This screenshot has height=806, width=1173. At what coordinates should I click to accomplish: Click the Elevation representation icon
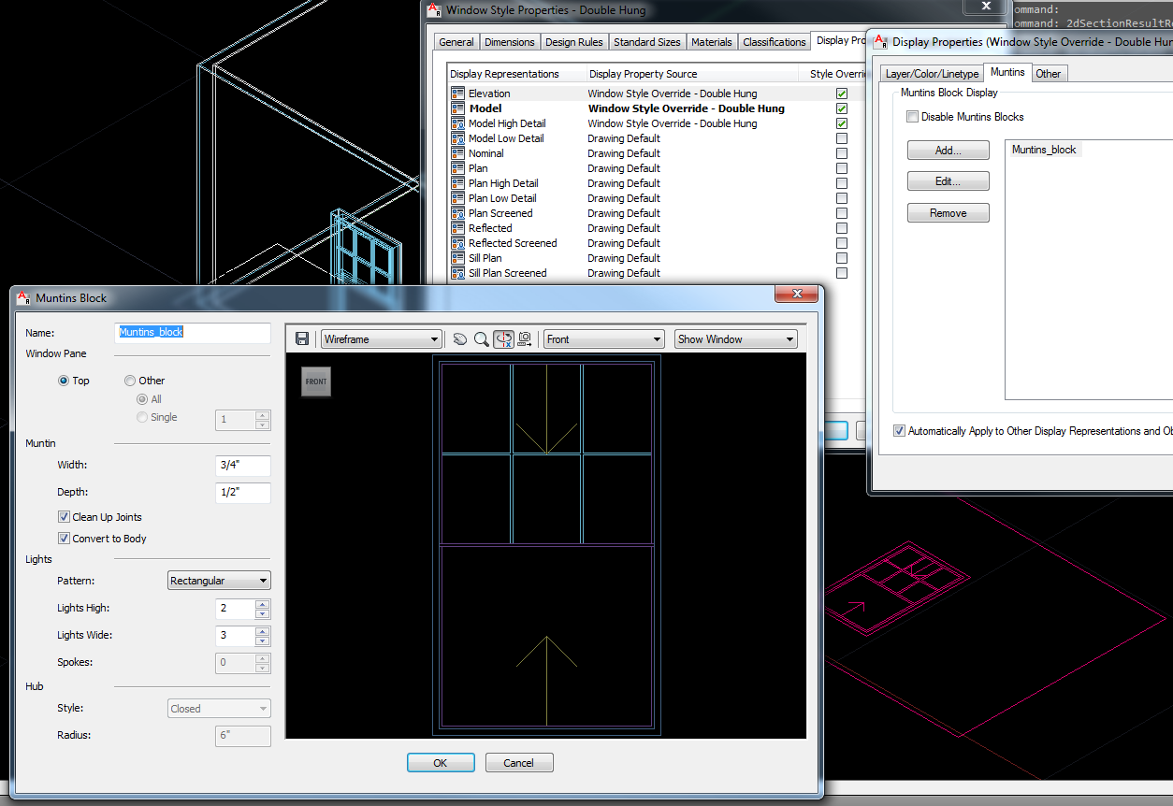click(x=456, y=93)
